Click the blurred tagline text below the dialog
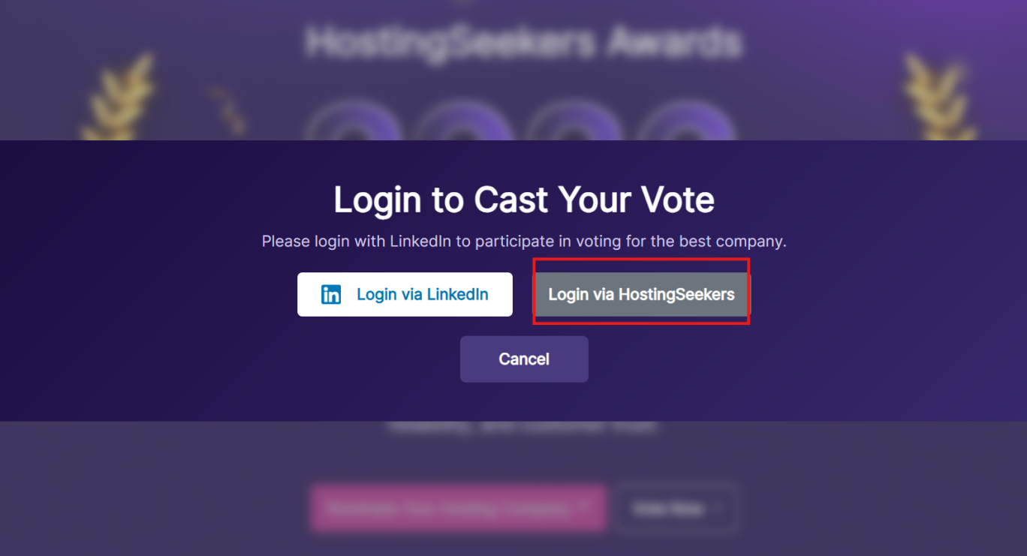 (x=524, y=428)
